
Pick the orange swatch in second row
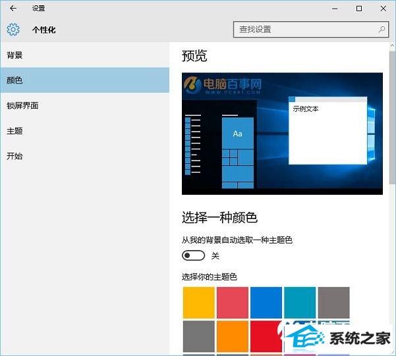pyautogui.click(x=232, y=336)
